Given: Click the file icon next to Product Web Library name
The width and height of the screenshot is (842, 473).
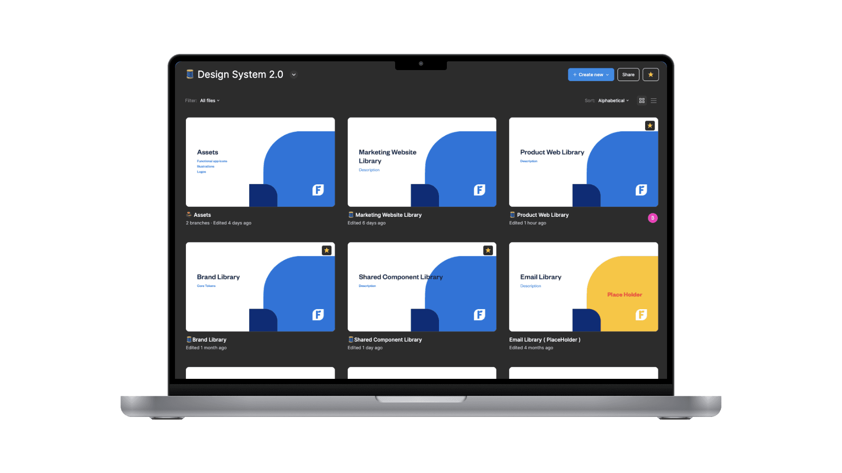Looking at the screenshot, I should point(512,215).
